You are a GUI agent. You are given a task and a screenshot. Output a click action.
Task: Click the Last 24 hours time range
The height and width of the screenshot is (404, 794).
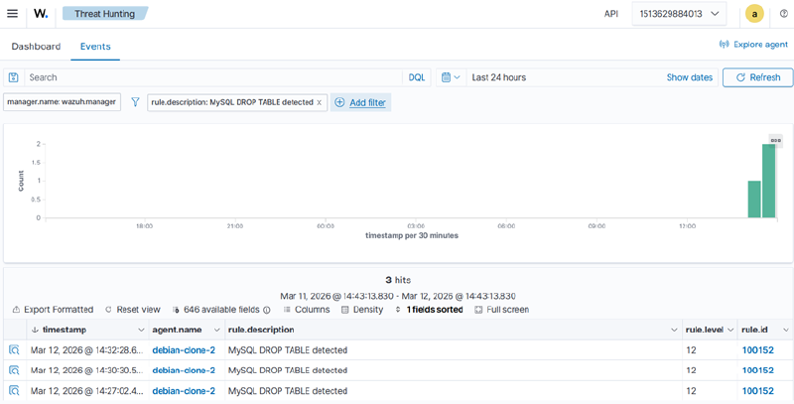tap(499, 77)
